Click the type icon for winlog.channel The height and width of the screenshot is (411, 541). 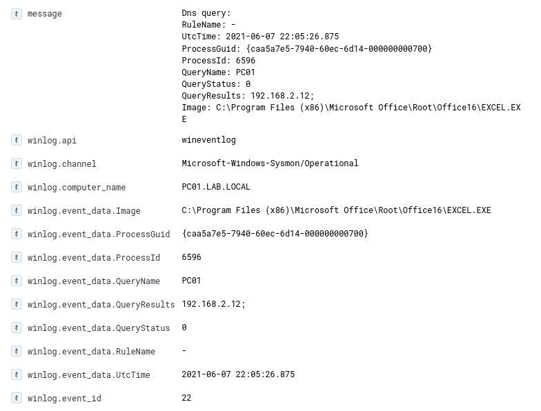17,163
